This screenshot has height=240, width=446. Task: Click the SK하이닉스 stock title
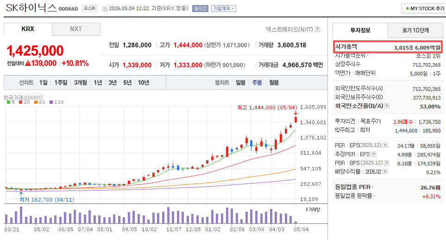coord(31,8)
